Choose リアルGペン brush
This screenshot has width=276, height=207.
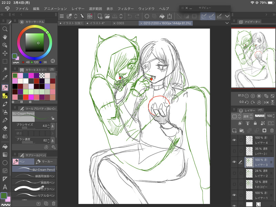(x=33, y=195)
